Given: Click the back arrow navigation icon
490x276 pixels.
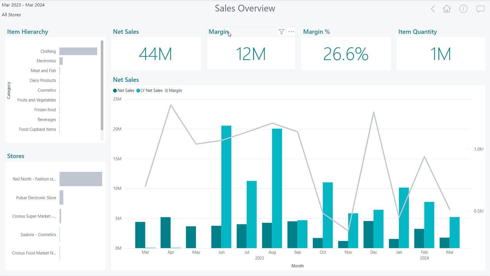Looking at the screenshot, I should click(433, 9).
